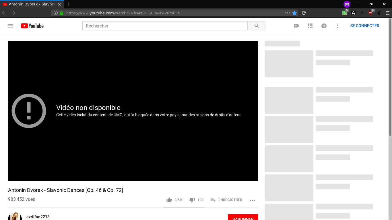Focus the Rechercher search field
This screenshot has width=392, height=220.
(165, 26)
